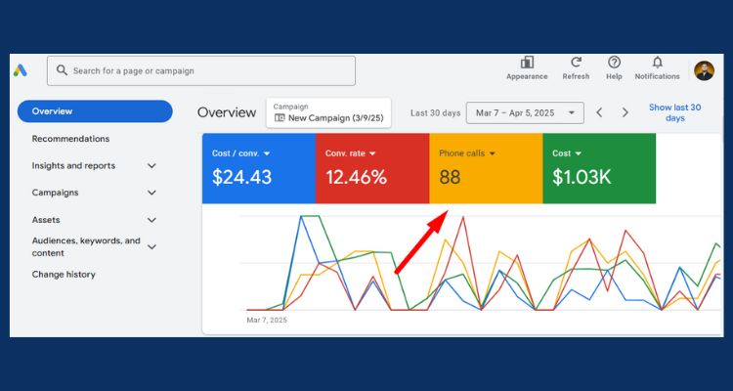This screenshot has height=391, width=733.
Task: Open the Mar 7 – Apr 5, 2025 date dropdown
Action: (525, 112)
